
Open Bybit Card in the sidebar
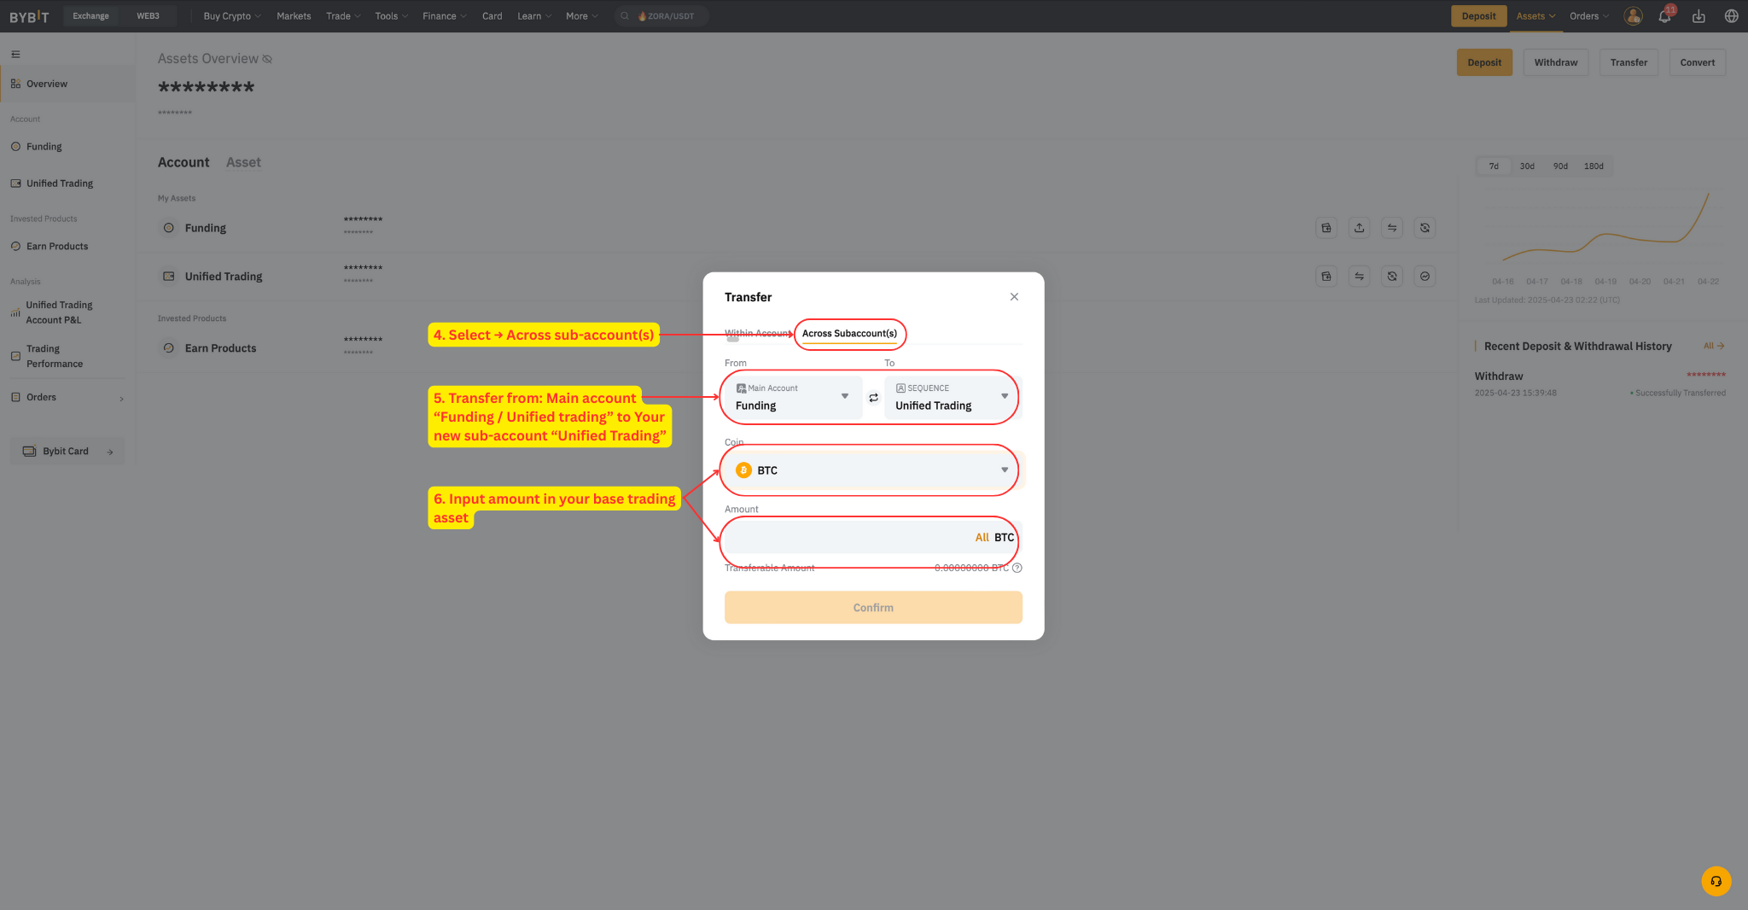67,452
